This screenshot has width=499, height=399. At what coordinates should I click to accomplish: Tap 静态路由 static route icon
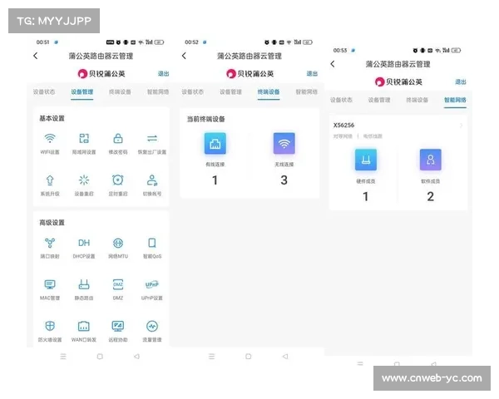point(84,284)
